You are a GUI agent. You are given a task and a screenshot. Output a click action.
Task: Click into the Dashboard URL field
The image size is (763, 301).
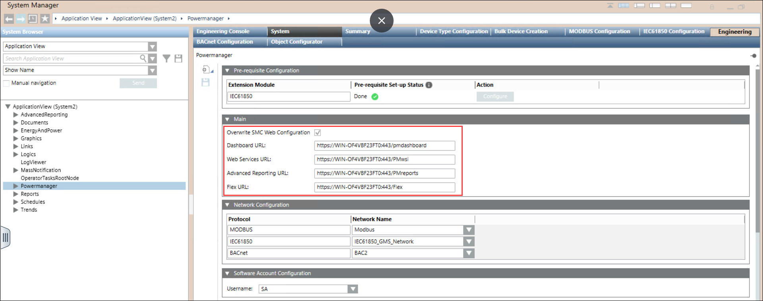384,146
